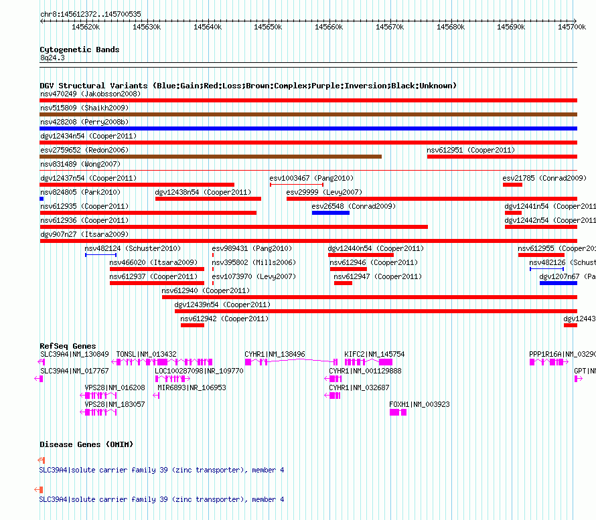Viewport: 596px width, 520px height.
Task: Click the esv1003467 (Pang2010) thin variant glyph
Action: pyautogui.click(x=297, y=185)
